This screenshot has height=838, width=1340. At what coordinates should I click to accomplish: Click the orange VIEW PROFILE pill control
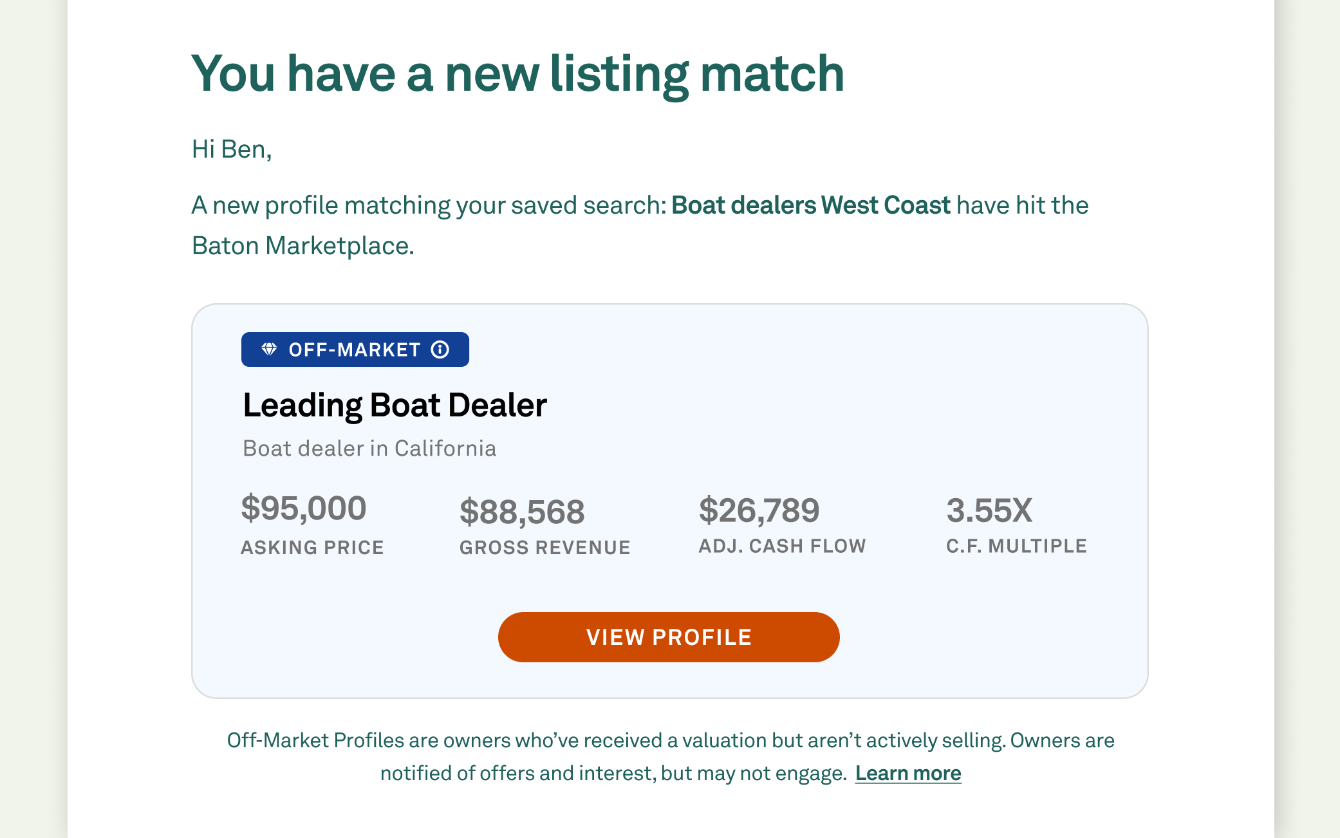point(668,637)
